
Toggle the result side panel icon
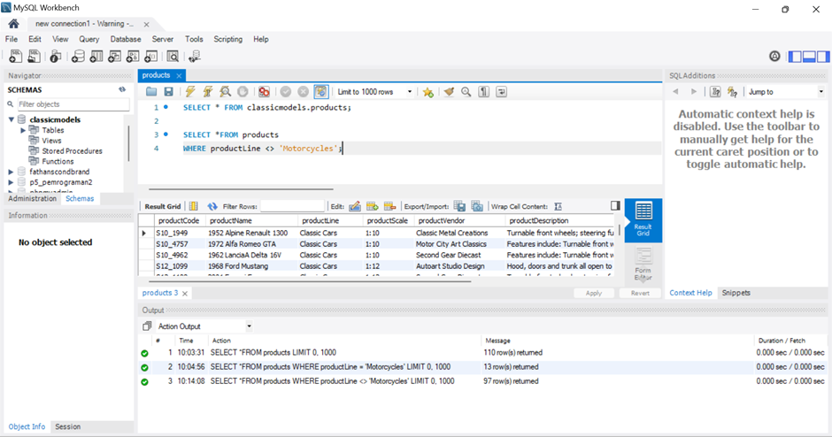(615, 205)
